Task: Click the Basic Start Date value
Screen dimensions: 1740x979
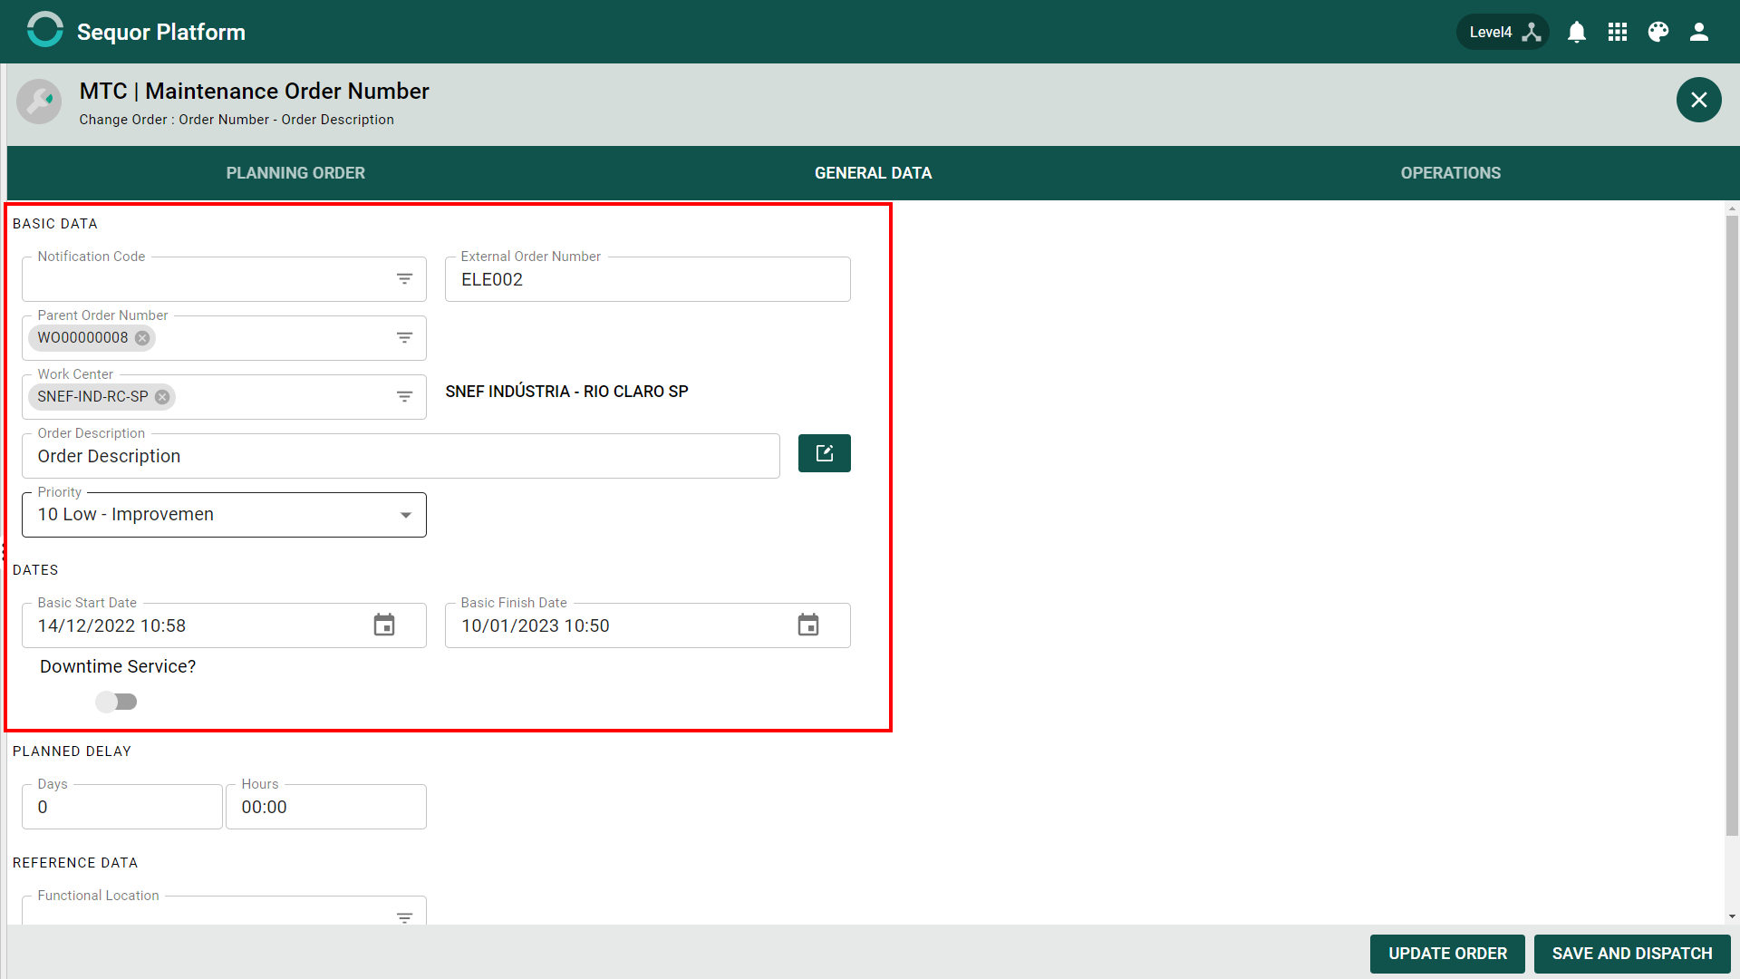Action: click(x=111, y=626)
